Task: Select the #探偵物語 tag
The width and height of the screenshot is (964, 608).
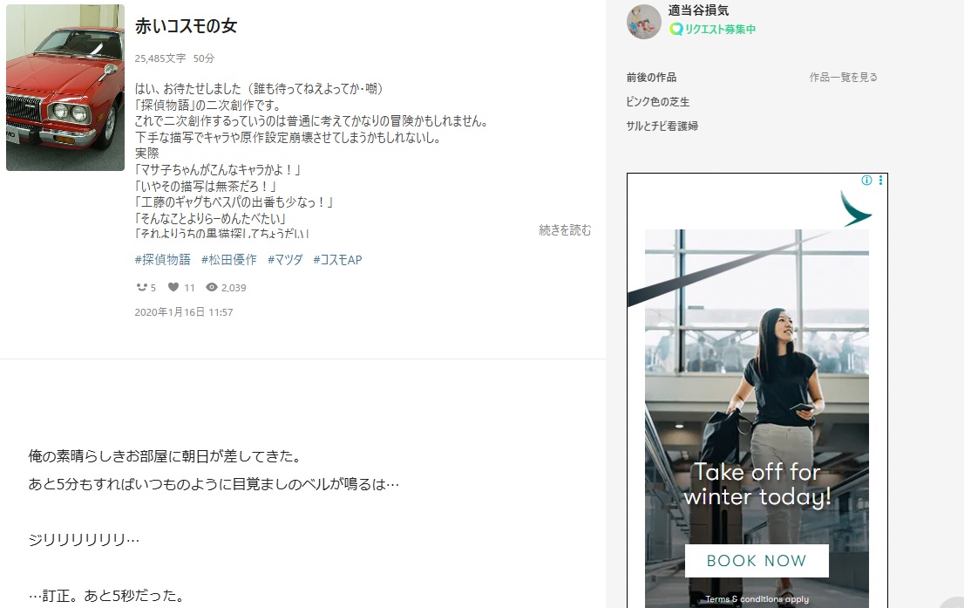Action: (x=162, y=260)
